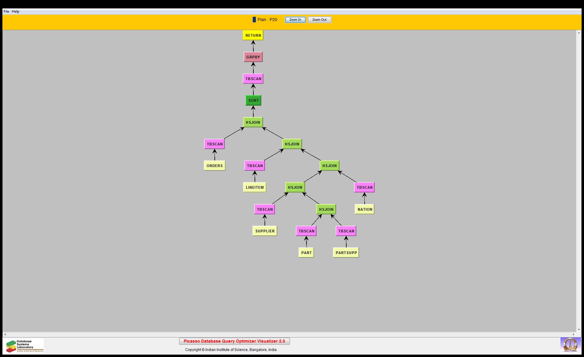Select the TBSCAN node above NATION
This screenshot has height=357, width=584.
coord(364,187)
